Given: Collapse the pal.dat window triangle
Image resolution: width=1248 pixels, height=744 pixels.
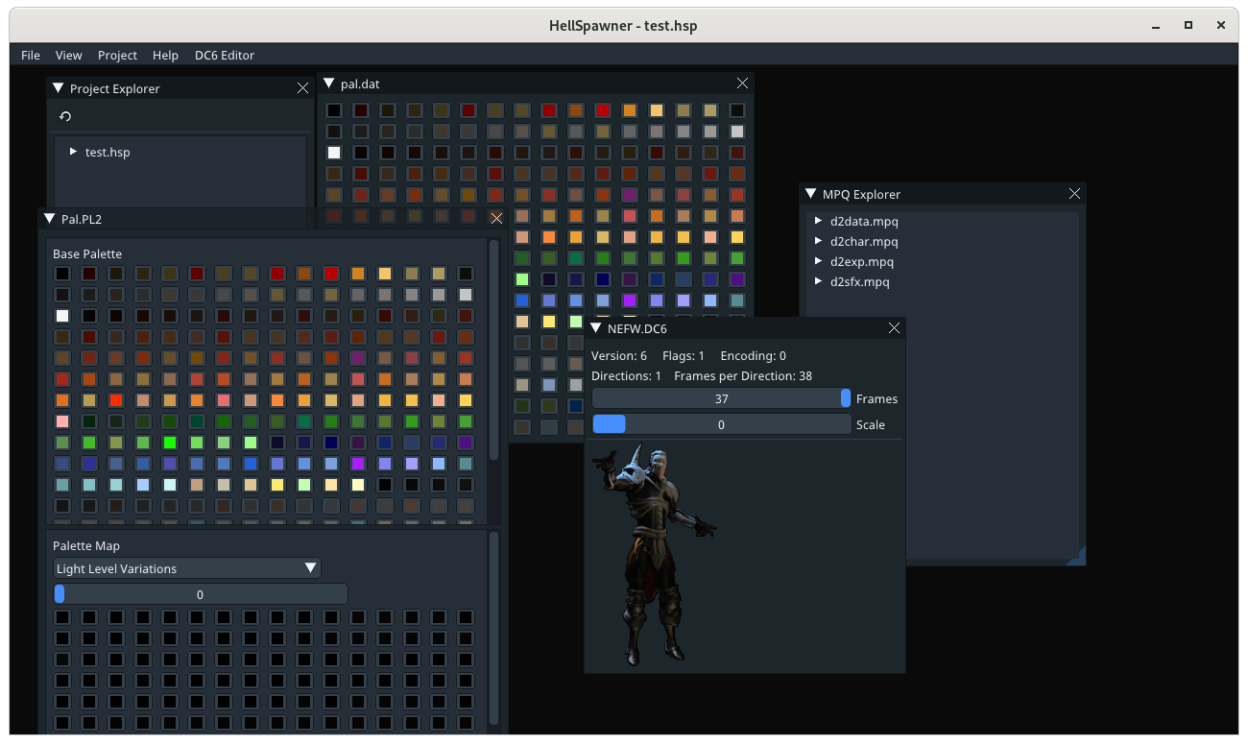Looking at the screenshot, I should (328, 84).
